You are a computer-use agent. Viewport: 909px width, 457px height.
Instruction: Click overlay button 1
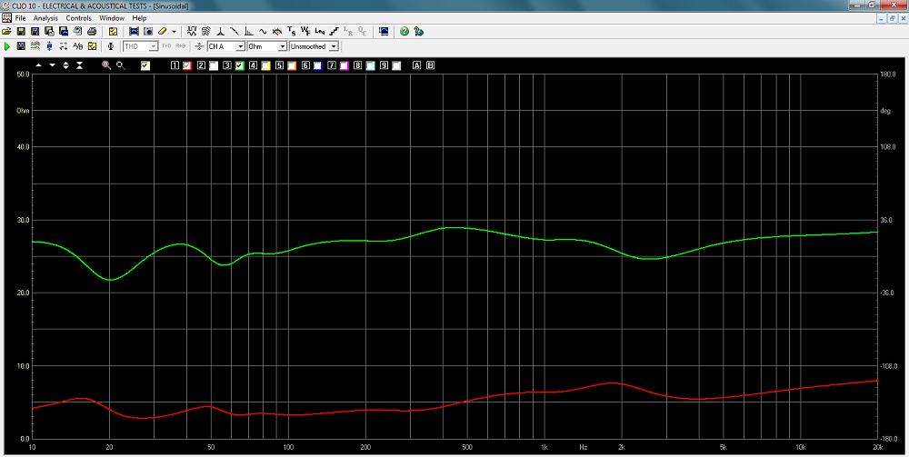[x=175, y=65]
